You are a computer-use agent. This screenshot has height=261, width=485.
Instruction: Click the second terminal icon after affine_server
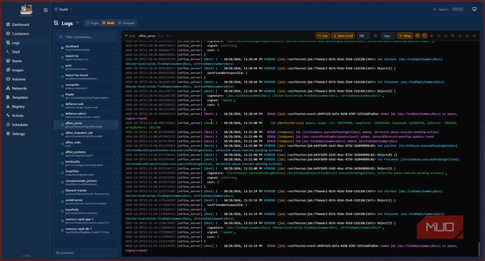pos(169,36)
